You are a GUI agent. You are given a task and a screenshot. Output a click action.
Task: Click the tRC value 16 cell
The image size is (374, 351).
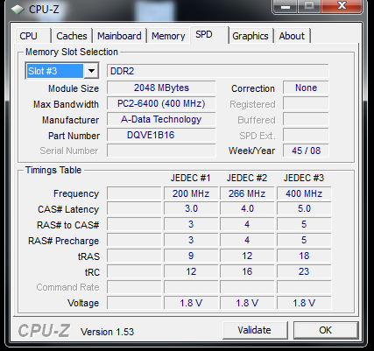click(247, 271)
